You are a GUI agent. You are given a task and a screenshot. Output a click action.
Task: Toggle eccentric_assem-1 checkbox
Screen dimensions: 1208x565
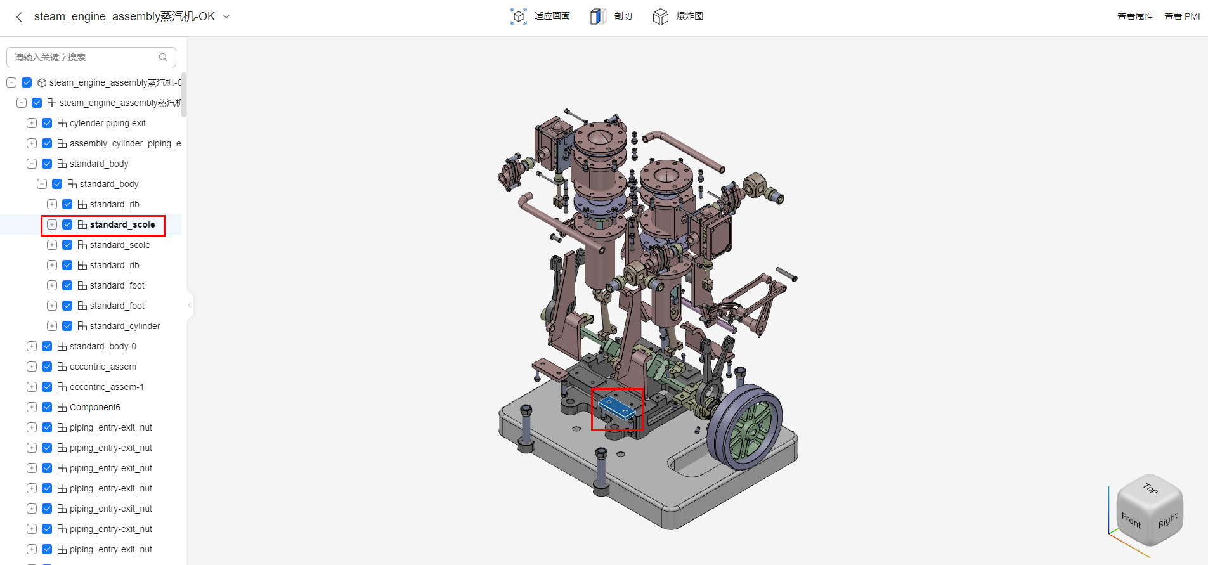coord(47,387)
